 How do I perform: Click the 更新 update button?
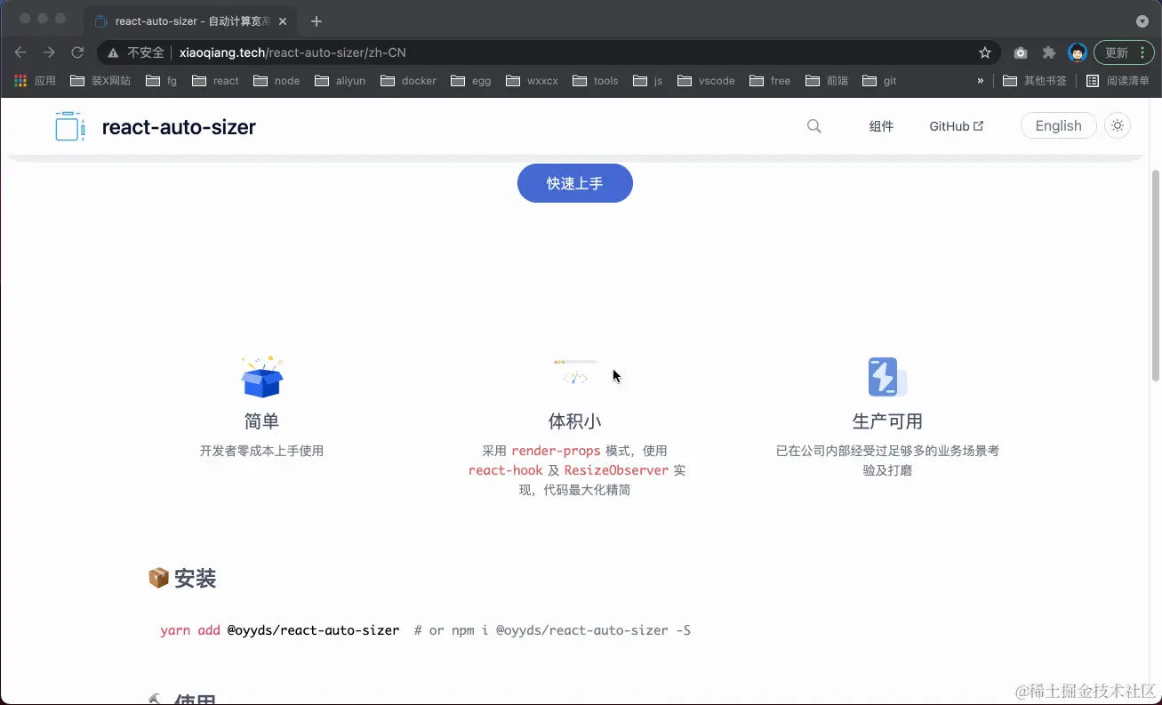pyautogui.click(x=1124, y=52)
